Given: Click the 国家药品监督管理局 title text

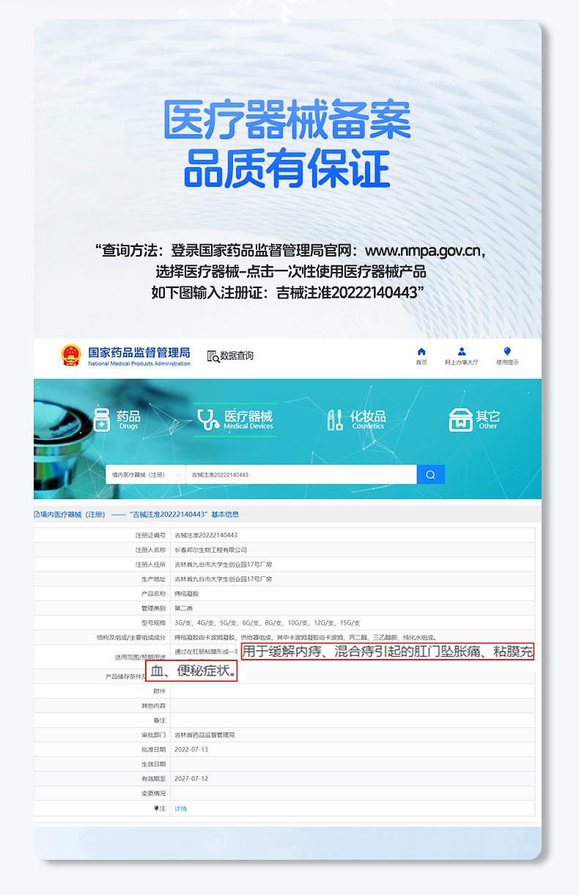Looking at the screenshot, I should coord(139,353).
